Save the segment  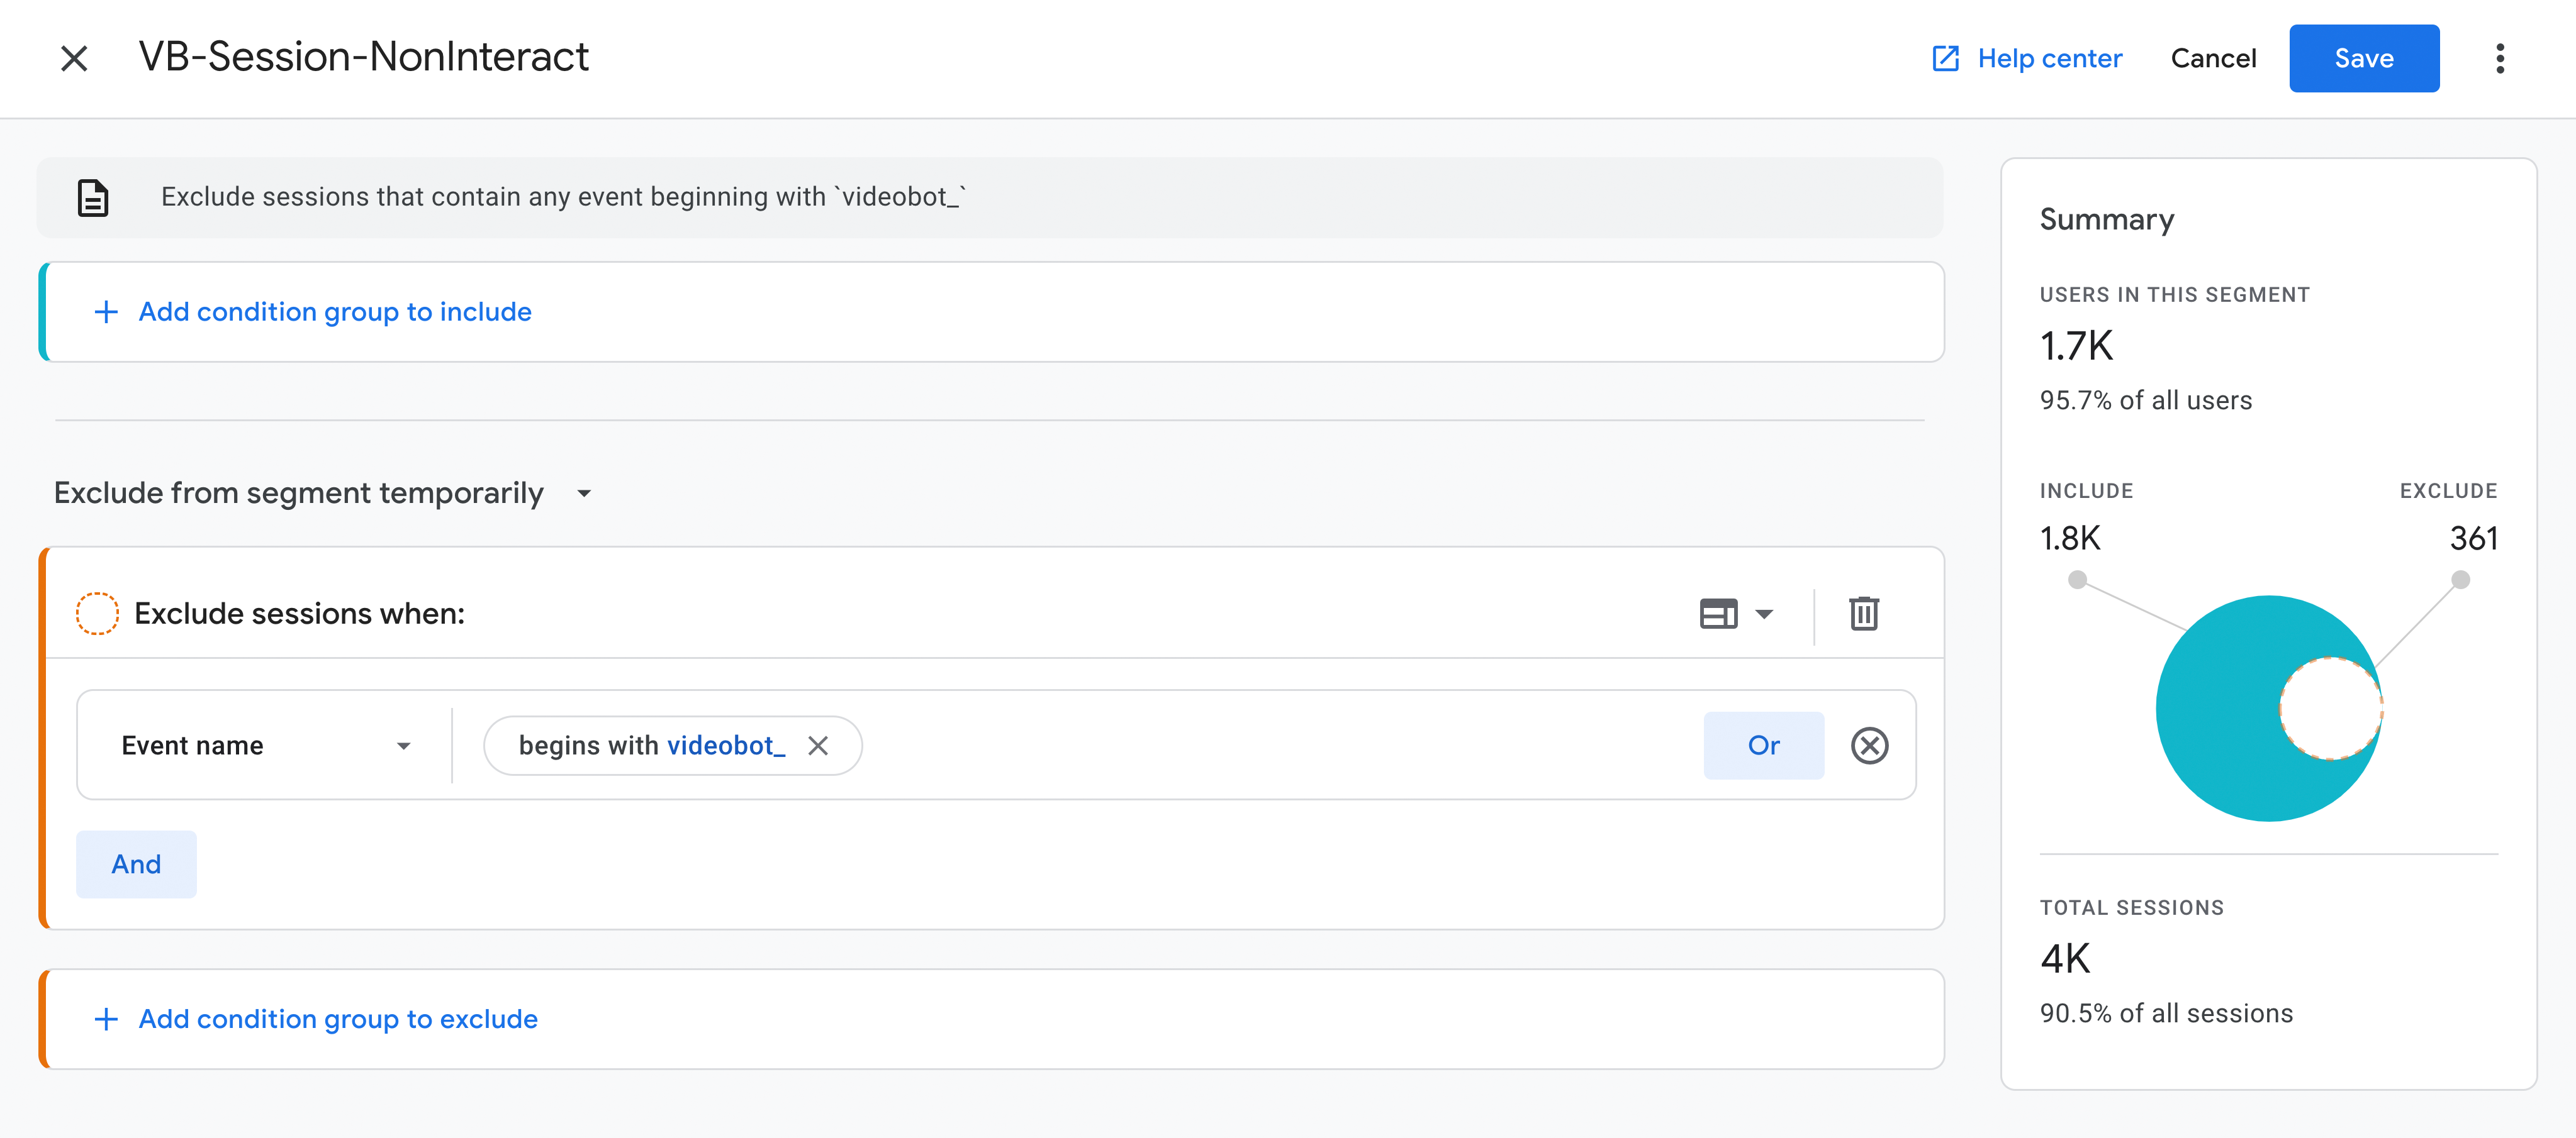click(2364, 58)
